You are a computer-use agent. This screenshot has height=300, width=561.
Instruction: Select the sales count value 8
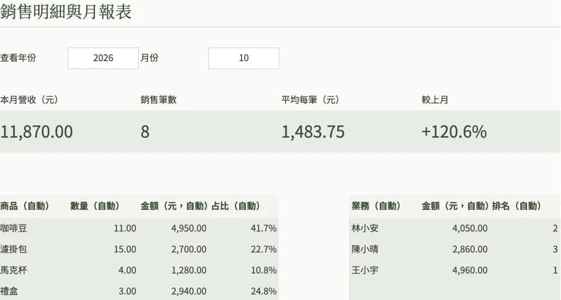tap(145, 131)
